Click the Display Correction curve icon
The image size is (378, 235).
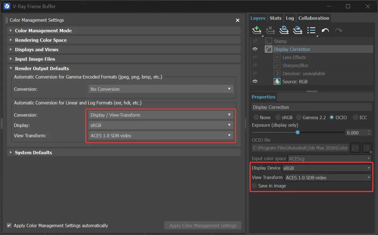pos(268,49)
